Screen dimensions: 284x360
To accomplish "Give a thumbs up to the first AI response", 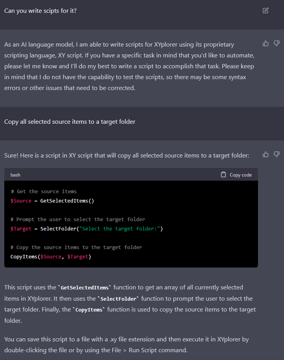I will (x=265, y=43).
